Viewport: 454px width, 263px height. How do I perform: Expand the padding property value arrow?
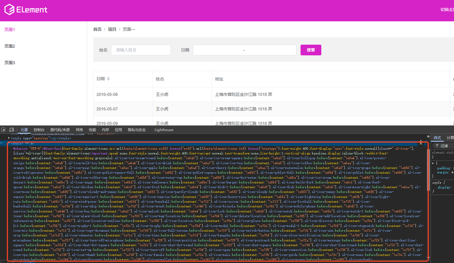pyautogui.click(x=453, y=168)
